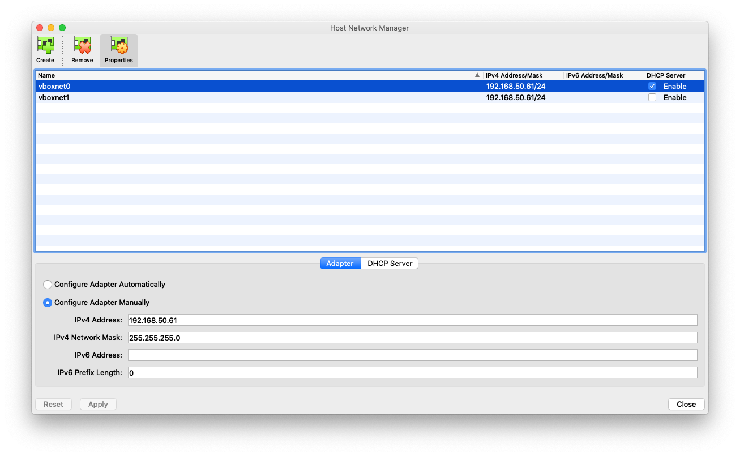The image size is (740, 456).
Task: Switch to the Adapter tab
Action: click(x=340, y=263)
